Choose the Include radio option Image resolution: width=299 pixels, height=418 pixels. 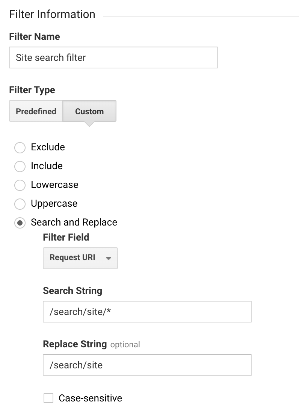[20, 167]
